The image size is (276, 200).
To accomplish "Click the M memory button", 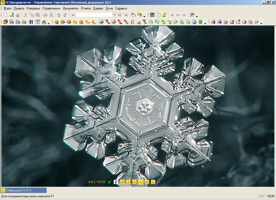I will pos(172,15).
